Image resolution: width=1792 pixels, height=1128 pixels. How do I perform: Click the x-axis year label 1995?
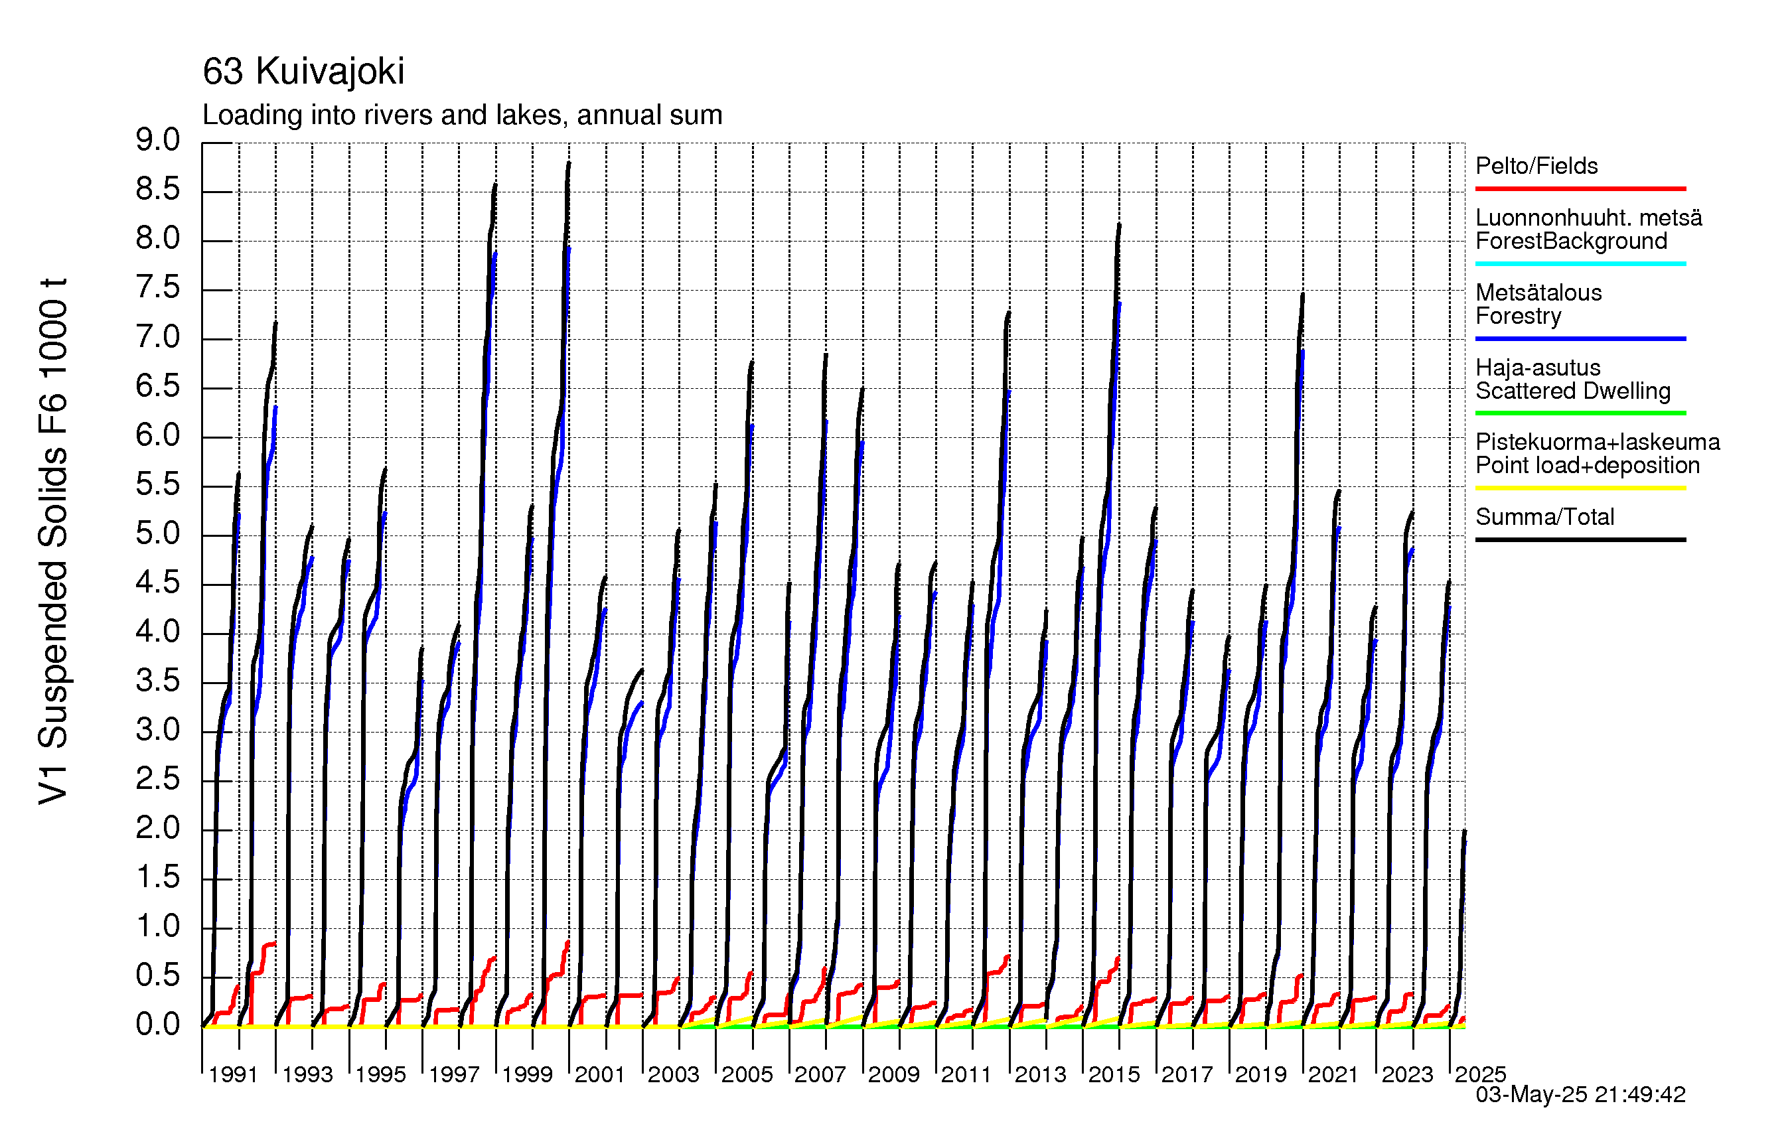tap(380, 1074)
